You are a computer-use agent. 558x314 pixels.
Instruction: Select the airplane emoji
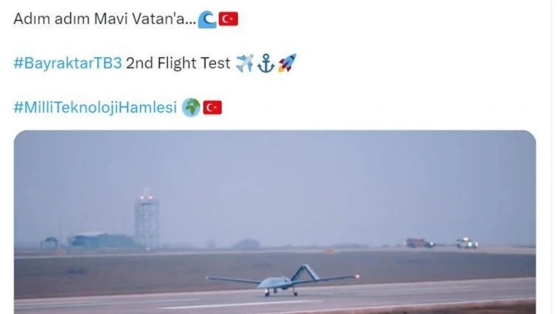pos(245,63)
